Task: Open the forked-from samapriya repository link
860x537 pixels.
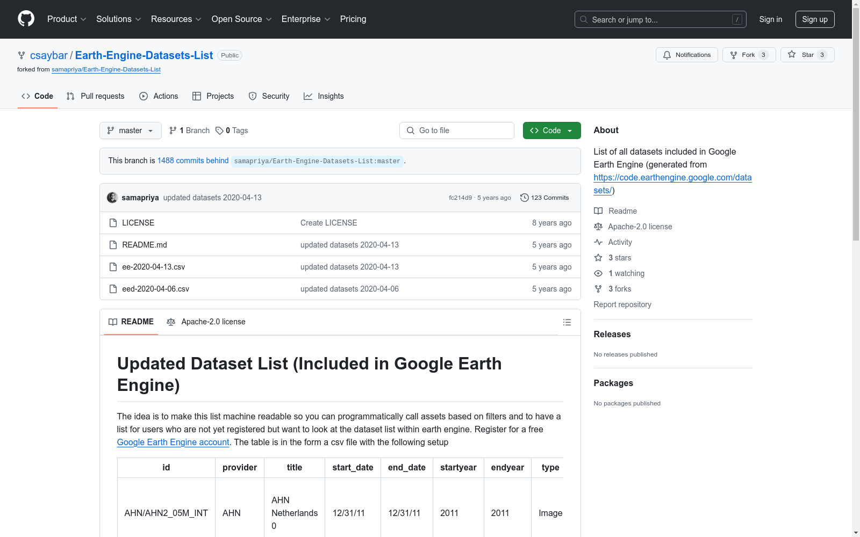Action: point(106,69)
